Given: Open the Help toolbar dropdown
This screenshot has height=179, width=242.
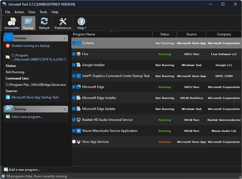Looking at the screenshot, I should [82, 23].
